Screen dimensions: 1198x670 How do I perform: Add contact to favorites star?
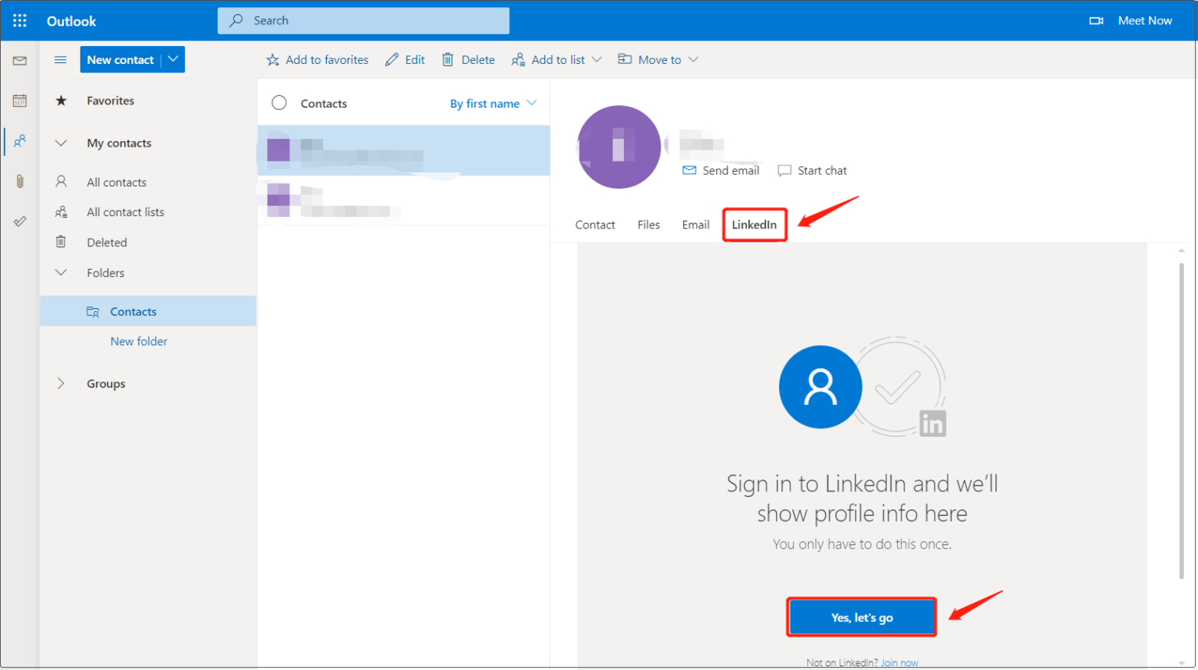pyautogui.click(x=273, y=60)
